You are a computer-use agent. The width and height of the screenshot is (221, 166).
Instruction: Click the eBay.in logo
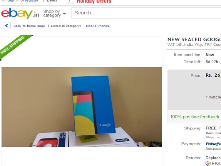(20, 13)
